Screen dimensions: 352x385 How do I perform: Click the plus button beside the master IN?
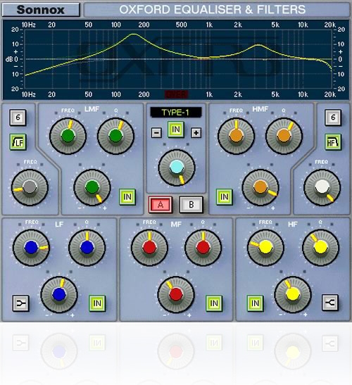pyautogui.click(x=196, y=133)
